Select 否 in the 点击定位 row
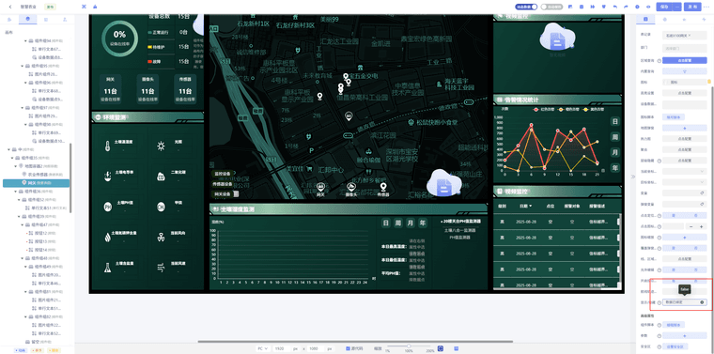 pos(696,215)
